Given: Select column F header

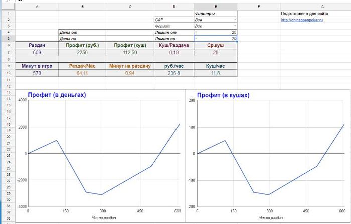Looking at the screenshot, I should 259,7.
